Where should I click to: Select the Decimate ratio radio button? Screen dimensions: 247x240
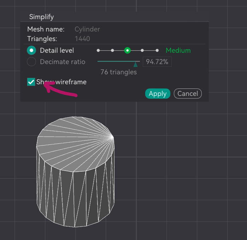tap(31, 62)
